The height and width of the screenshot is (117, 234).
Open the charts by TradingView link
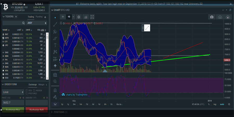(74, 95)
